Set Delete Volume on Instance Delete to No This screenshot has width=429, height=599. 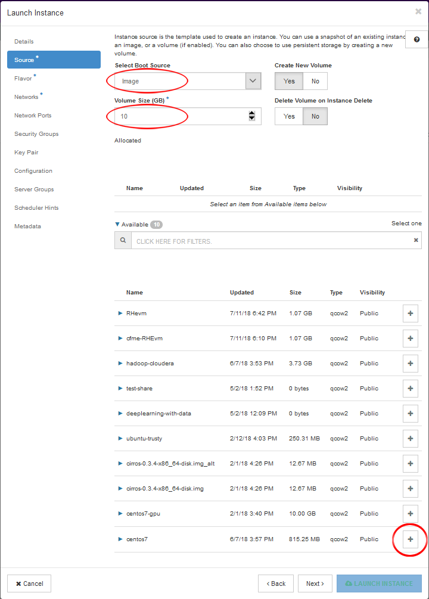coord(315,116)
